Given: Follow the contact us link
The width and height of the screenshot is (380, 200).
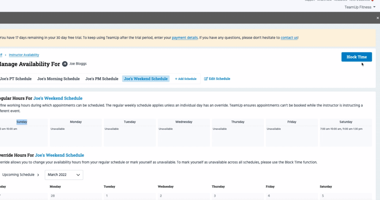Looking at the screenshot, I should 289,38.
